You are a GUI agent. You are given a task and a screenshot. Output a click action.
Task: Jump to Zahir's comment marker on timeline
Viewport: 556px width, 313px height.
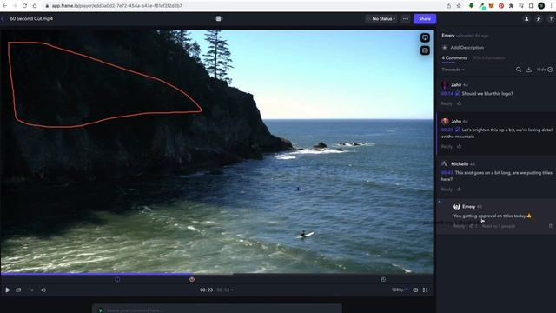pyautogui.click(x=117, y=280)
